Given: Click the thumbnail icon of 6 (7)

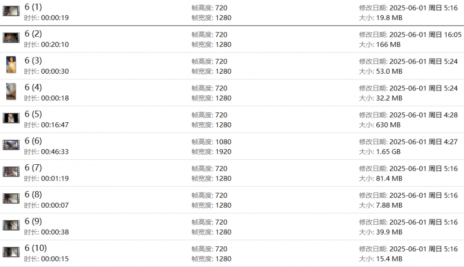Looking at the screenshot, I should pos(11,172).
